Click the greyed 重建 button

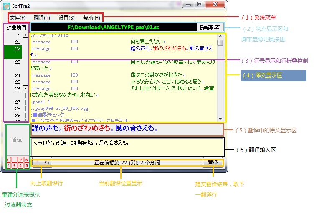pyautogui.click(x=17, y=140)
